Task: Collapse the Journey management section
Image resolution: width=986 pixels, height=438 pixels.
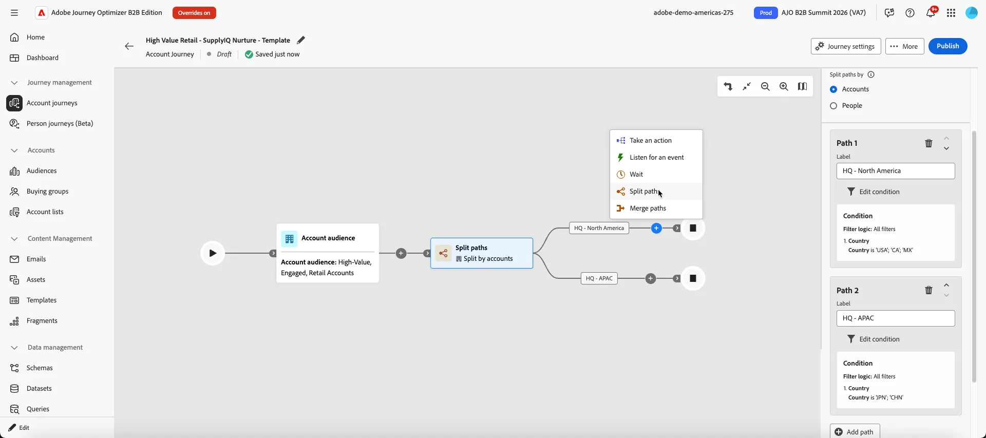Action: (x=14, y=83)
